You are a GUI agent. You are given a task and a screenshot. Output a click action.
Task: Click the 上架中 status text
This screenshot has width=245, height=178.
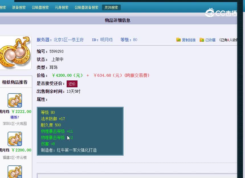point(57,59)
